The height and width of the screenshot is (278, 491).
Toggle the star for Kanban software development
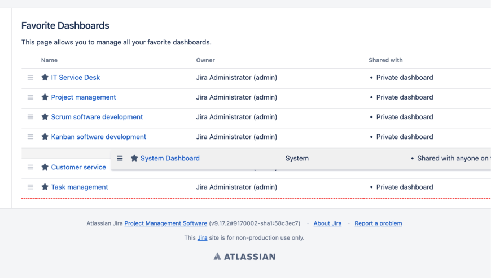pyautogui.click(x=45, y=137)
